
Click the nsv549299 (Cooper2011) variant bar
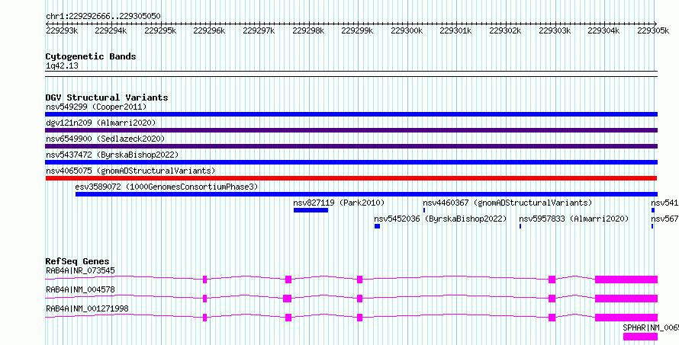351,114
